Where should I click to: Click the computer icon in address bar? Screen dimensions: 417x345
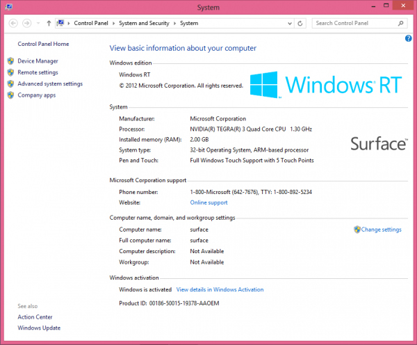(x=60, y=23)
